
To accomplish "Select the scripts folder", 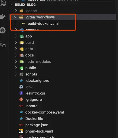I will (x=31, y=74).
